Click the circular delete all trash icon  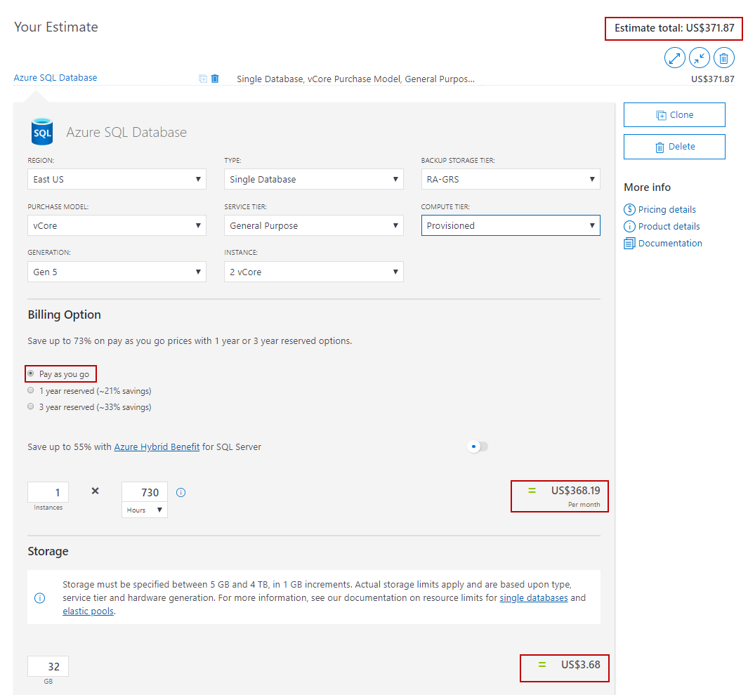[724, 58]
